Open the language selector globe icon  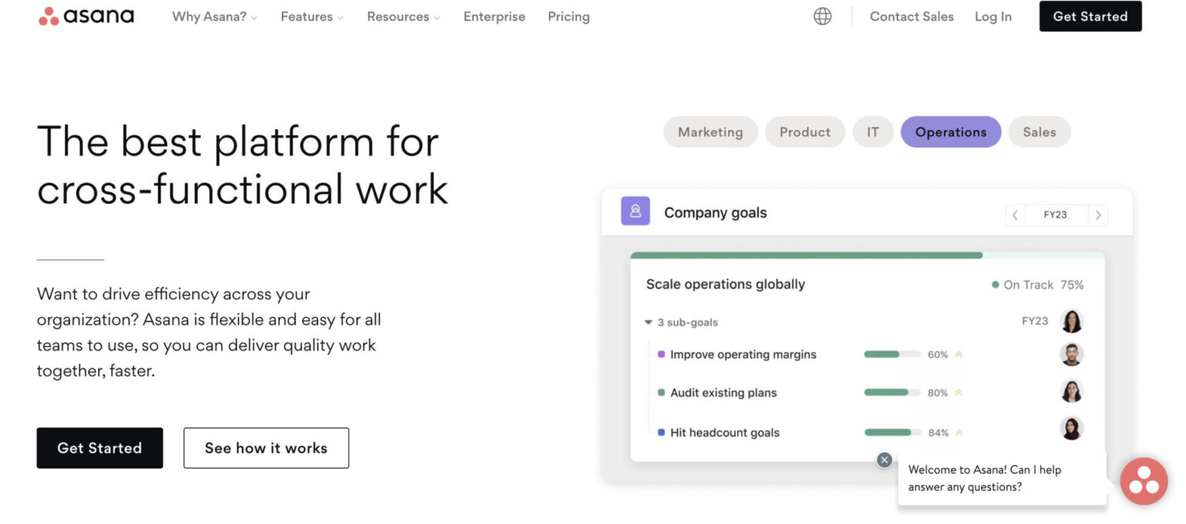(822, 15)
